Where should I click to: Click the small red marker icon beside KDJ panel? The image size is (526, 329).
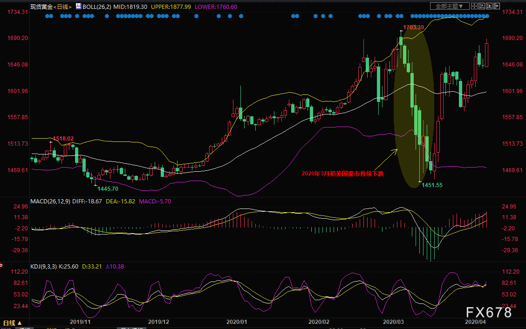tap(1, 265)
